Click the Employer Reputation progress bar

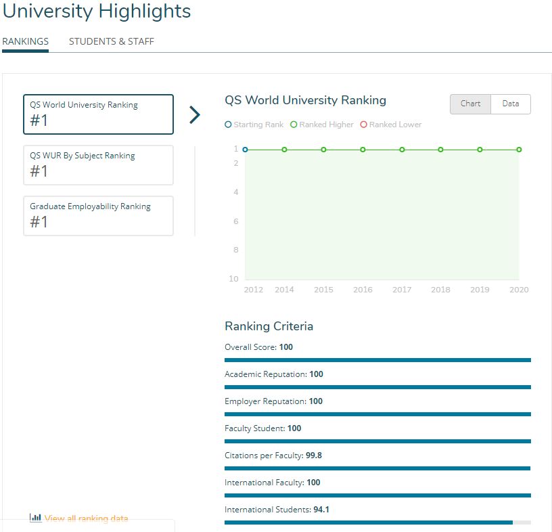click(x=377, y=414)
